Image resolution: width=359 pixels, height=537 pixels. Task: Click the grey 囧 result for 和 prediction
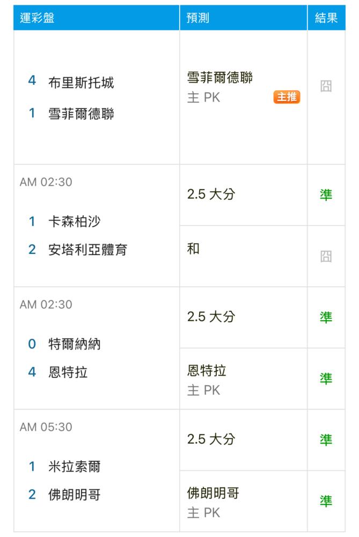(326, 256)
